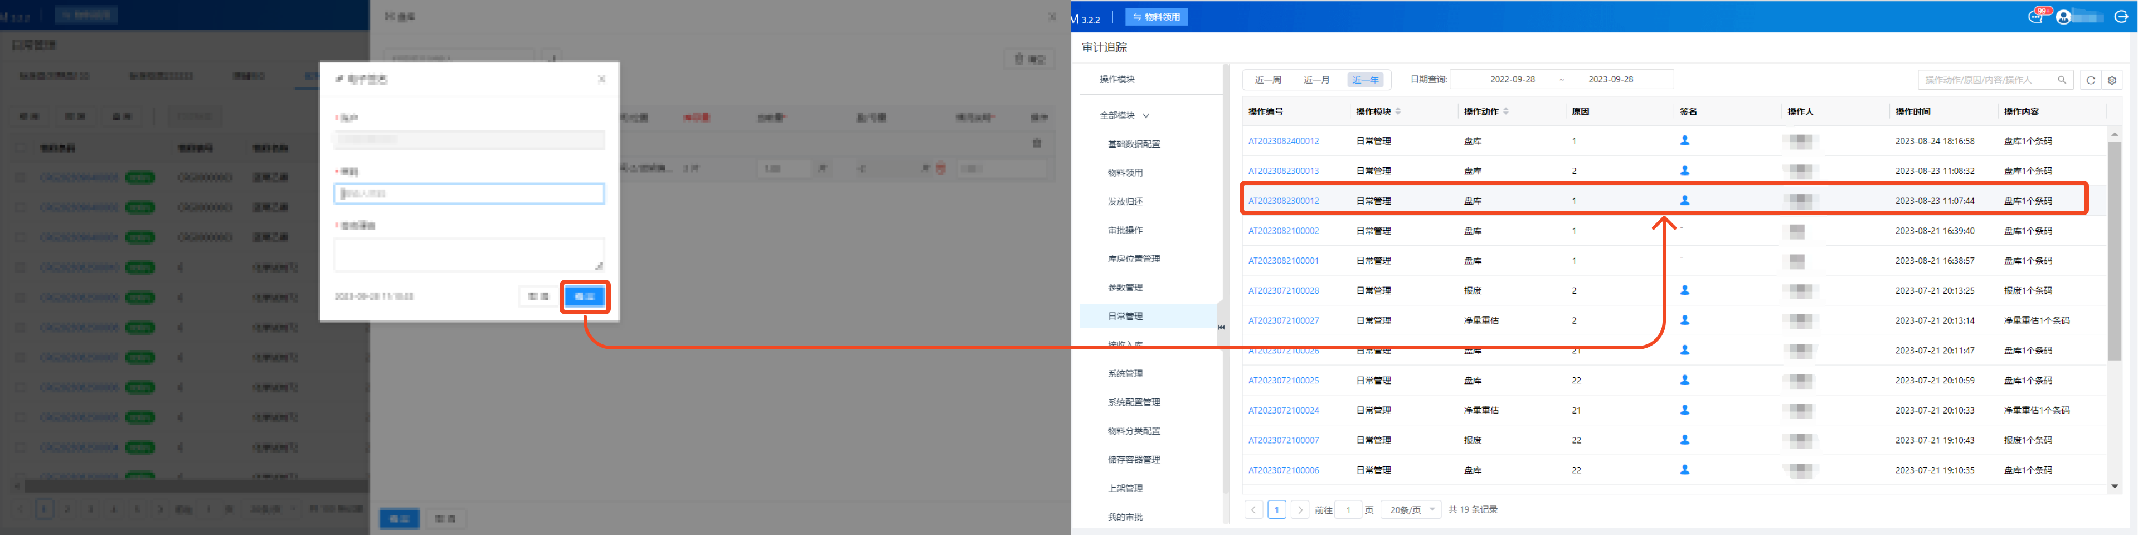
Task: Open table column settings gear
Action: pyautogui.click(x=2112, y=80)
